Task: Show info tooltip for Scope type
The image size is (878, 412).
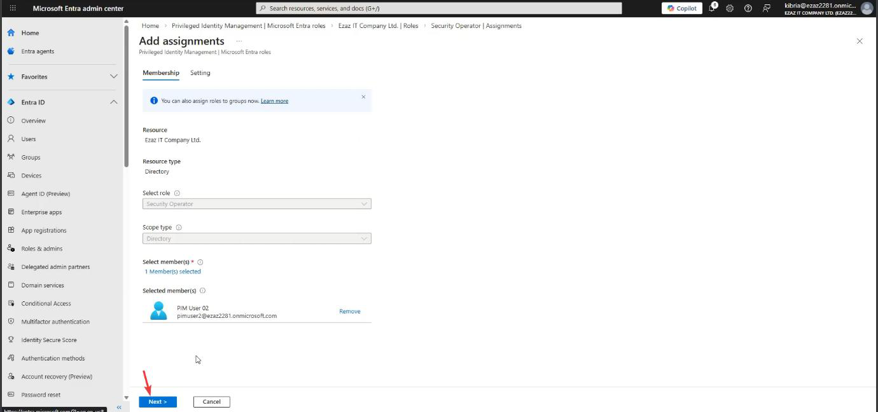Action: coord(179,228)
